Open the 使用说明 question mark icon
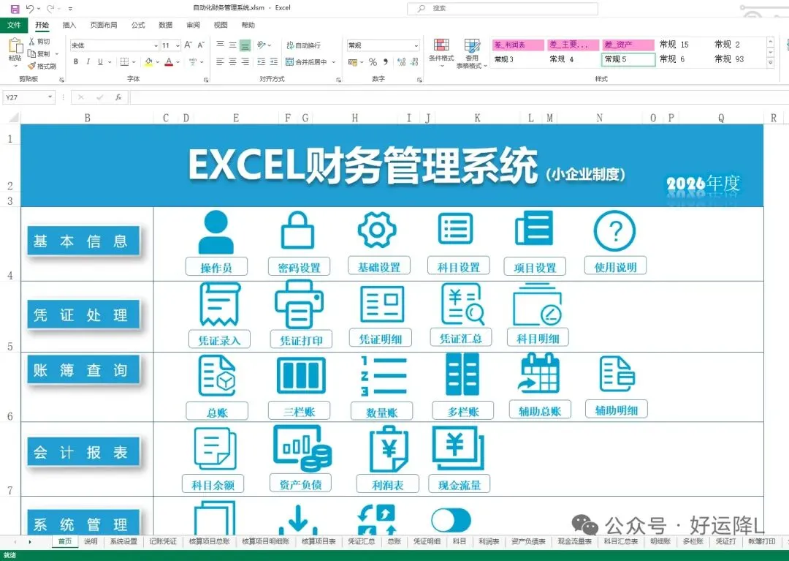Screen dimensions: 789x561 614,230
